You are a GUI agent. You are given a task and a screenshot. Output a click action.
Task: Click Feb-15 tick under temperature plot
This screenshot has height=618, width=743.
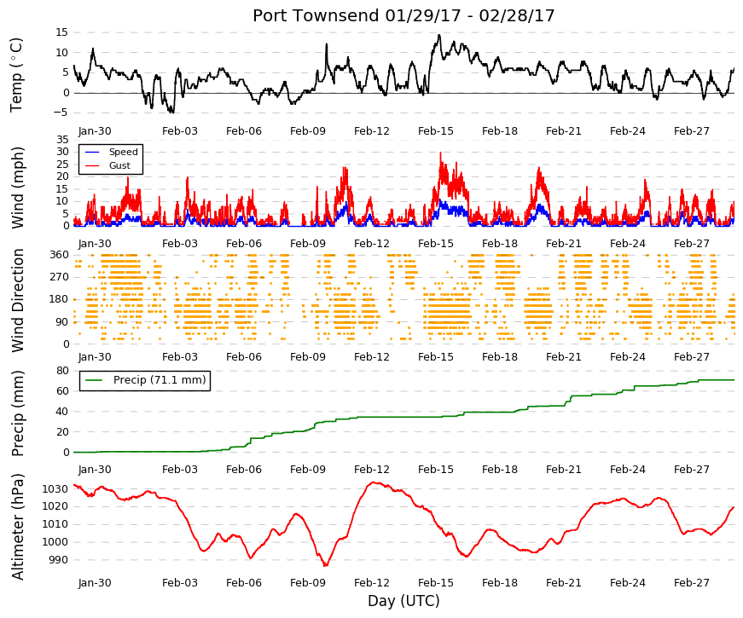(x=435, y=131)
